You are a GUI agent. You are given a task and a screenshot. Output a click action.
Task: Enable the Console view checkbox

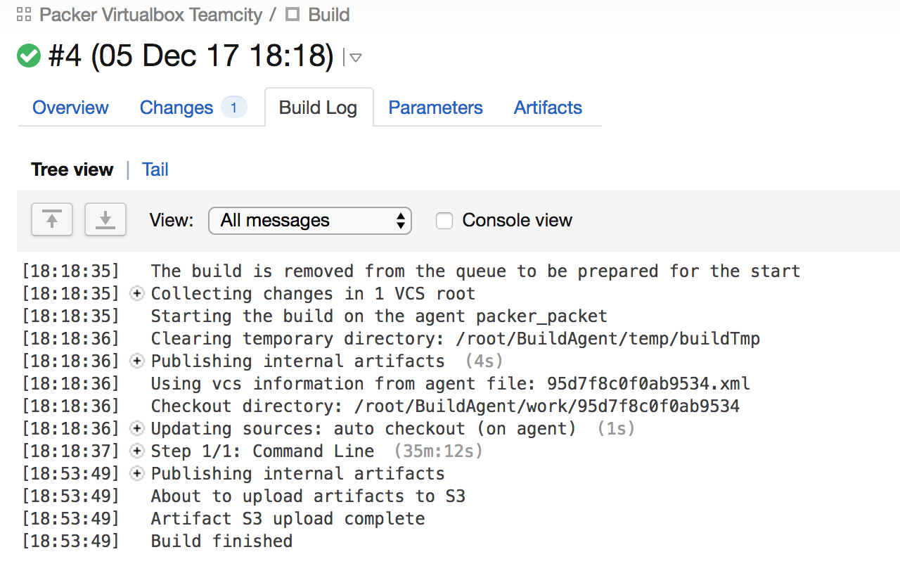(444, 221)
